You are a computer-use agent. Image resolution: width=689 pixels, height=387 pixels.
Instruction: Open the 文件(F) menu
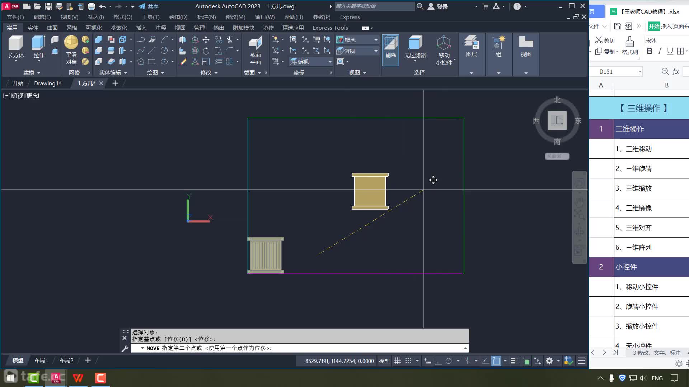pos(15,17)
